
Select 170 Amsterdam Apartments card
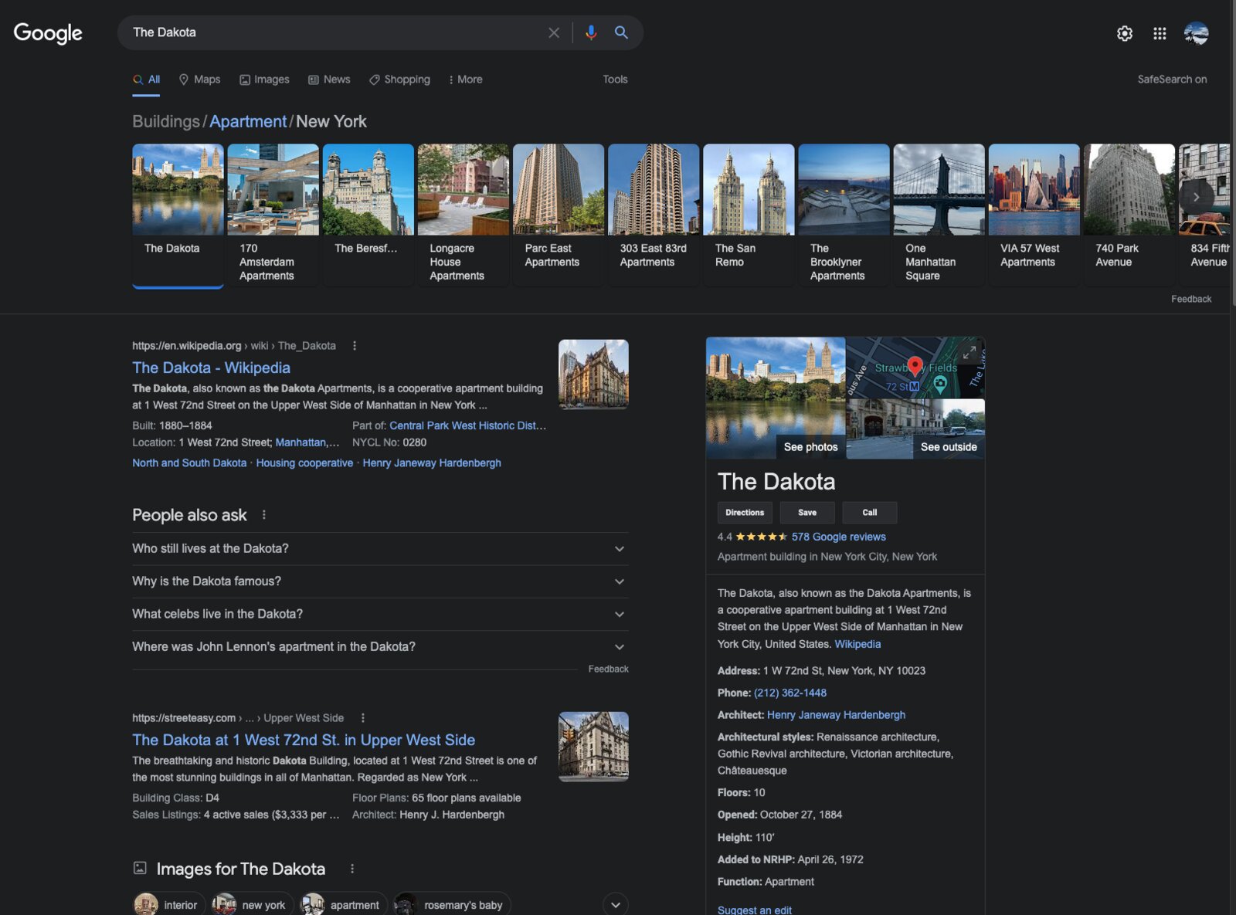(x=273, y=215)
